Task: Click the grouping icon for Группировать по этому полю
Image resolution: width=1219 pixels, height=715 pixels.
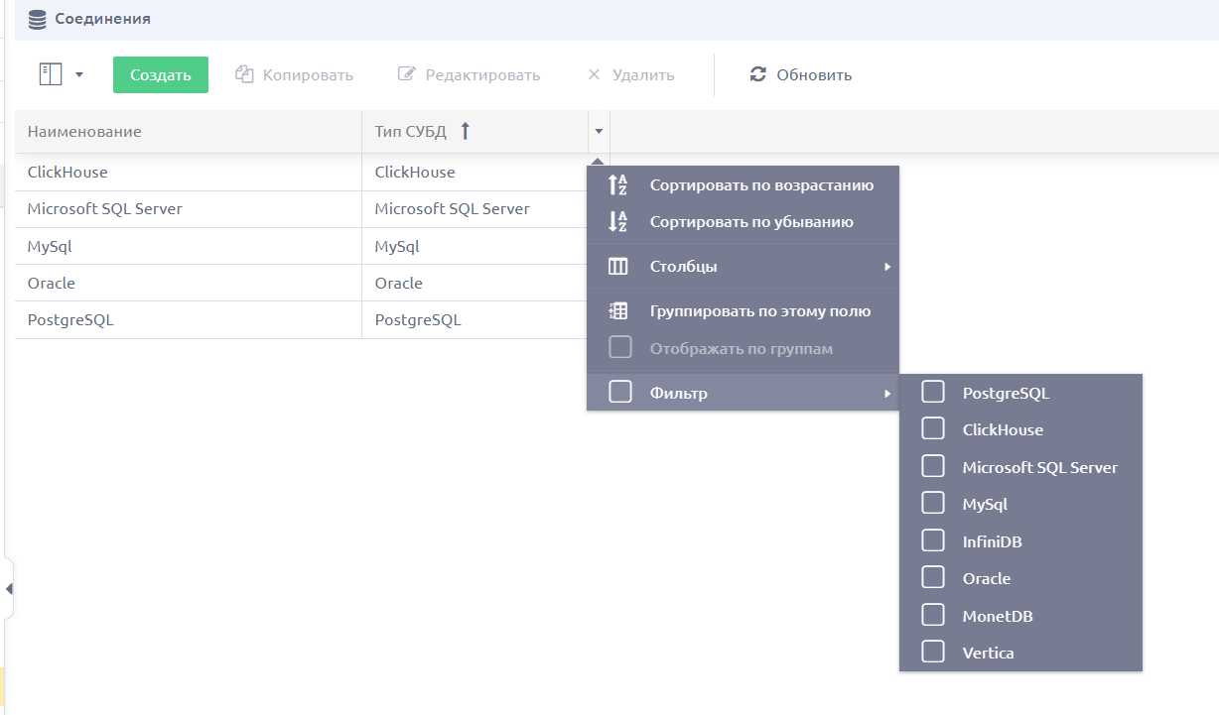Action: (617, 311)
